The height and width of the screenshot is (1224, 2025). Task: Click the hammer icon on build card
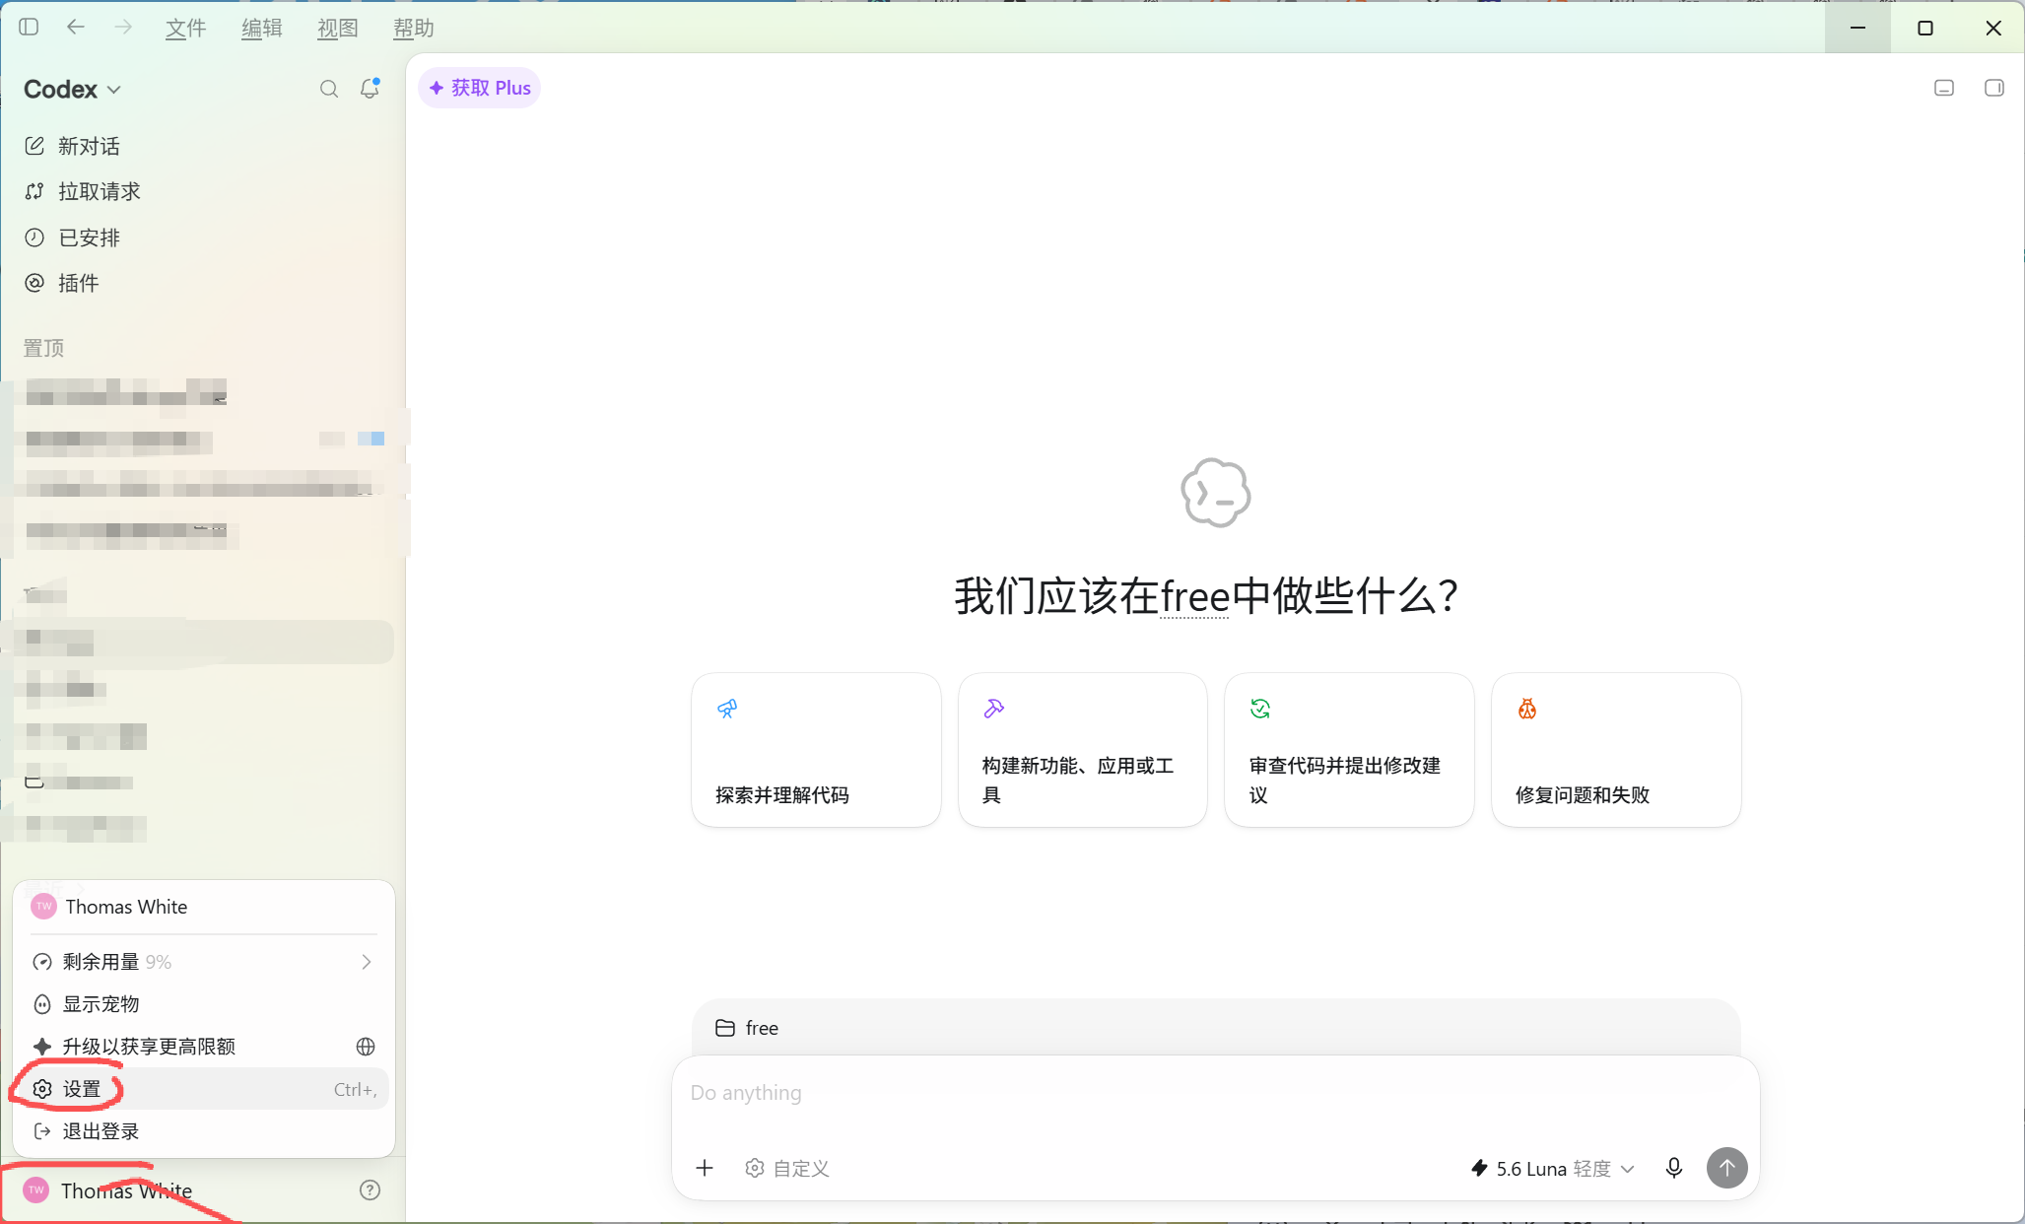(993, 709)
